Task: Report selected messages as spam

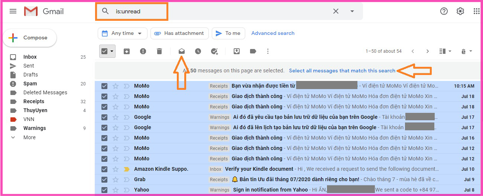Action: point(143,51)
